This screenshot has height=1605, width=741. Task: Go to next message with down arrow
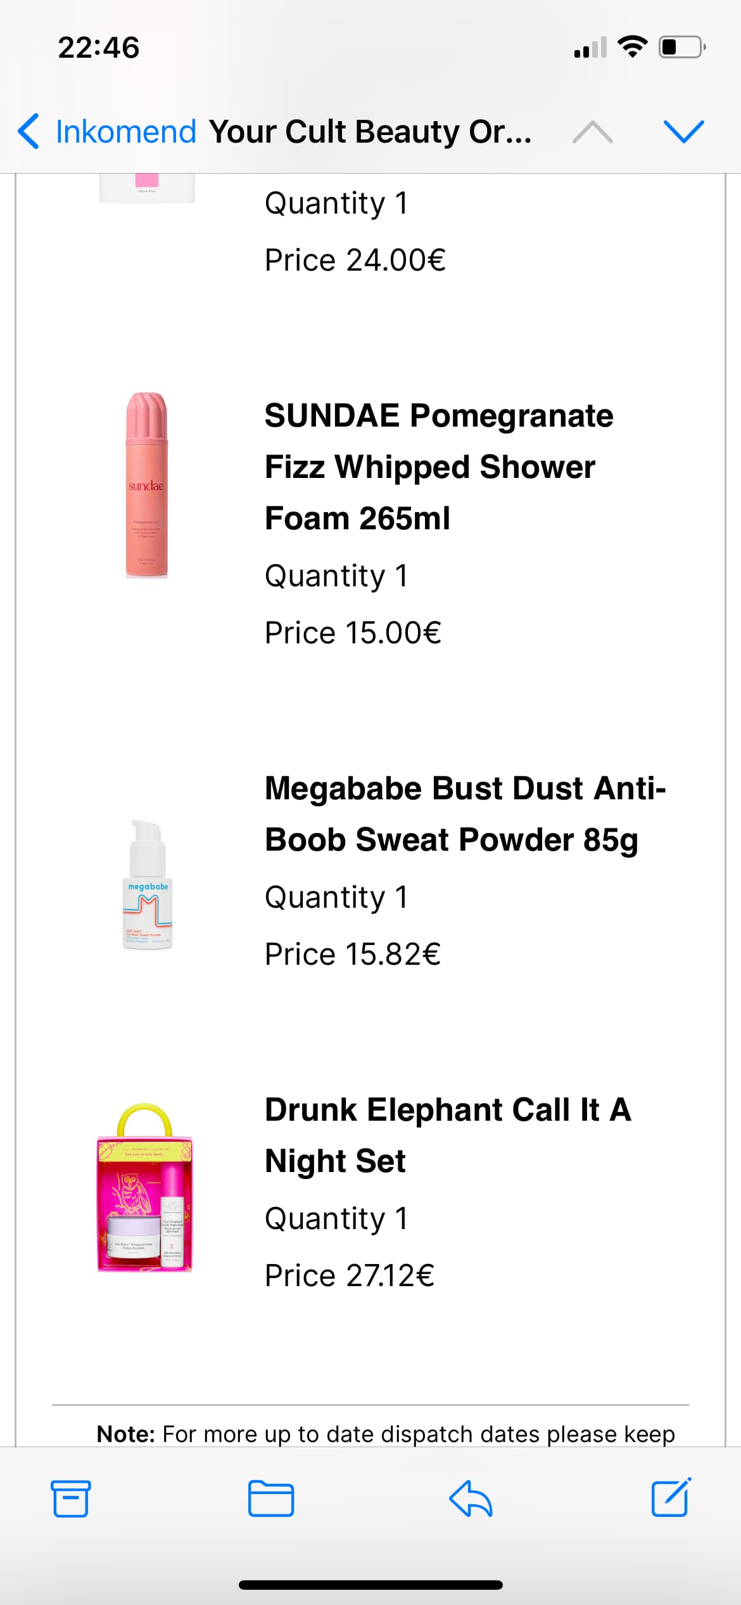(683, 132)
